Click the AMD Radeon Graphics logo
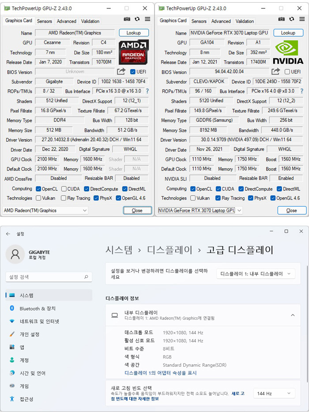 point(133,52)
